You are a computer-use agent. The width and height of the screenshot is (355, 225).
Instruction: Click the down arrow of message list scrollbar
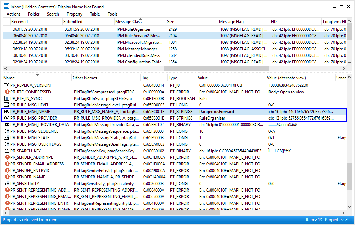[349, 62]
